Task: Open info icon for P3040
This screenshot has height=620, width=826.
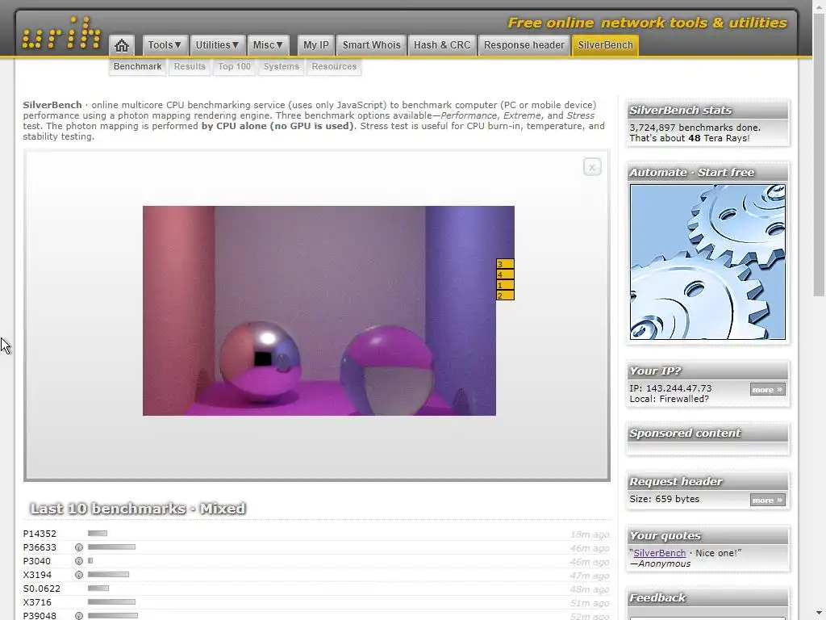Action: click(79, 561)
